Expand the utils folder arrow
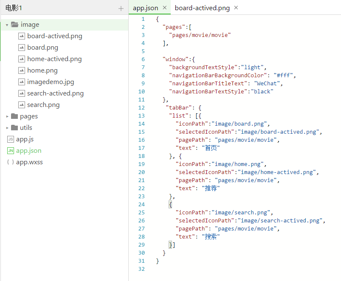This screenshot has width=341, height=281. [x=7, y=128]
